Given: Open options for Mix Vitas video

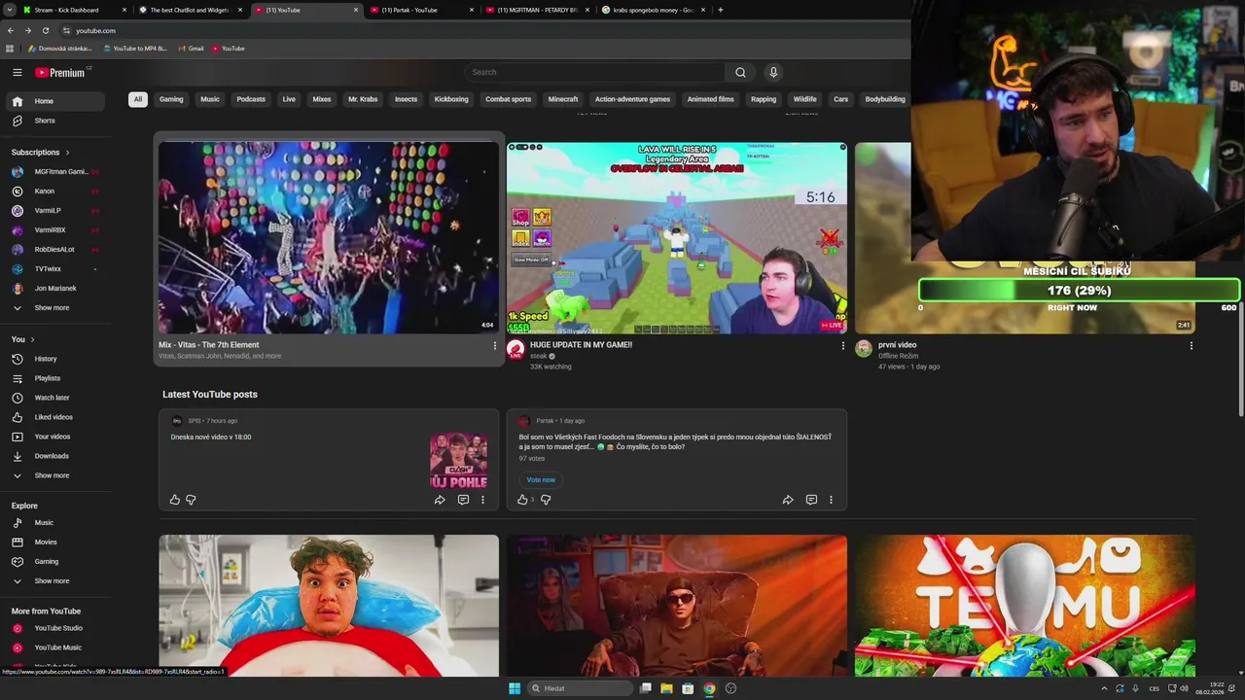Looking at the screenshot, I should 494,346.
